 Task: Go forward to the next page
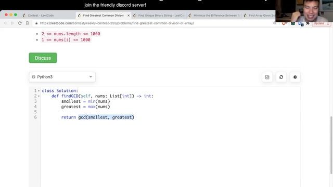(12, 23)
